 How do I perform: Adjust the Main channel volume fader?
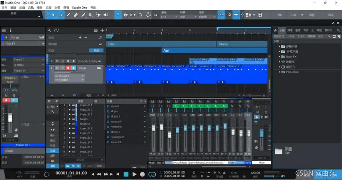point(261,132)
